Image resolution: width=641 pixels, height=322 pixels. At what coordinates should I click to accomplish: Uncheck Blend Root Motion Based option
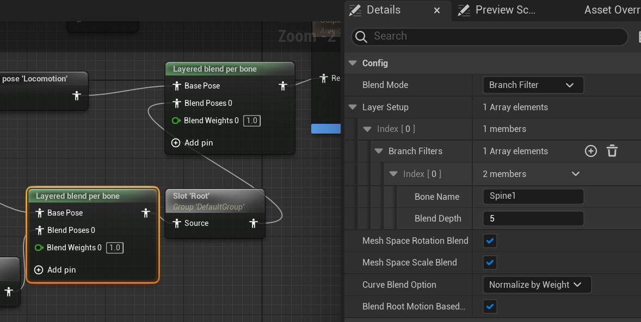(490, 306)
